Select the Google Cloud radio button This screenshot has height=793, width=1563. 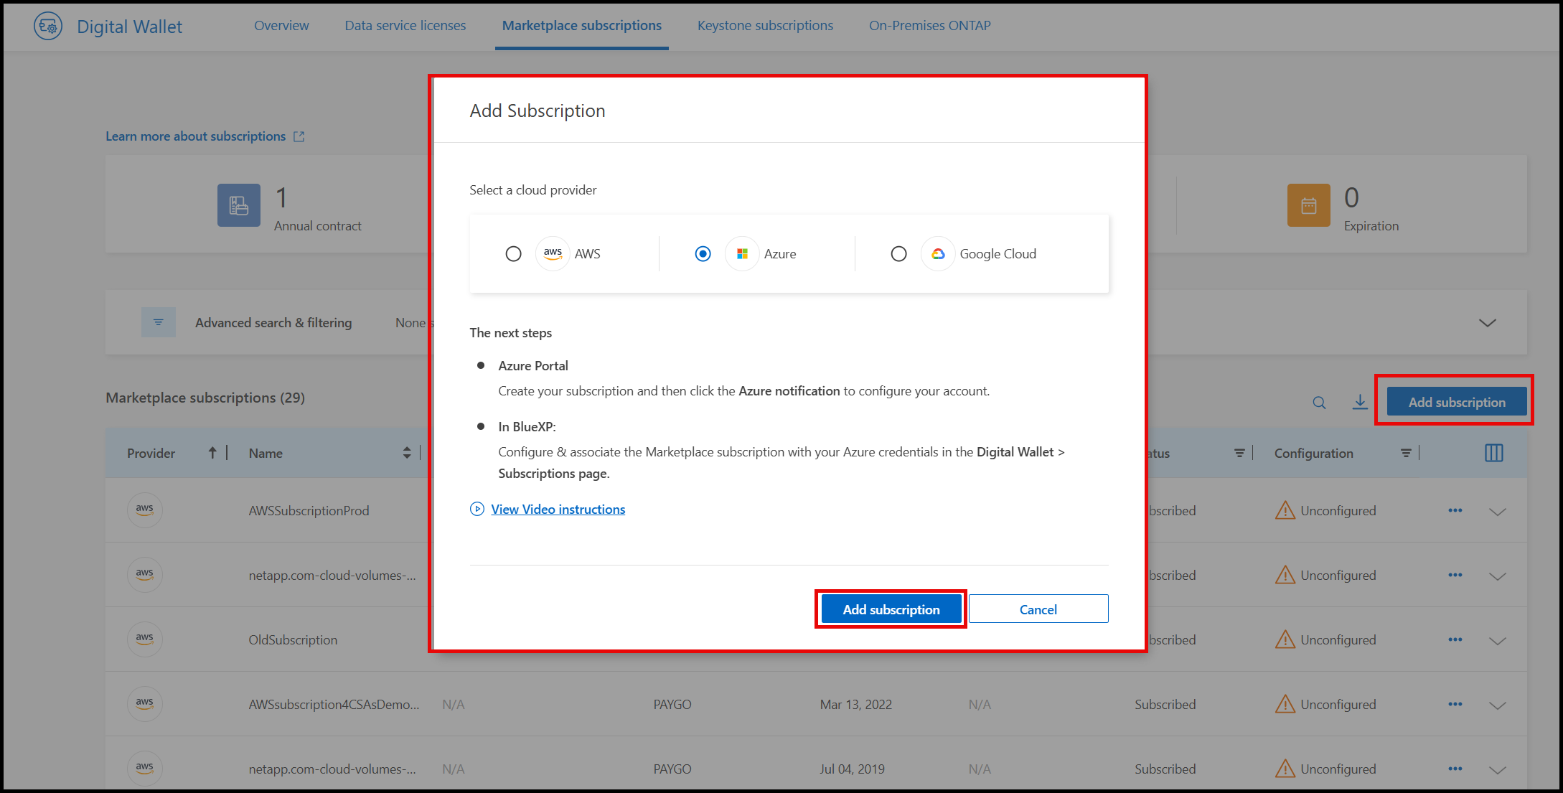899,253
